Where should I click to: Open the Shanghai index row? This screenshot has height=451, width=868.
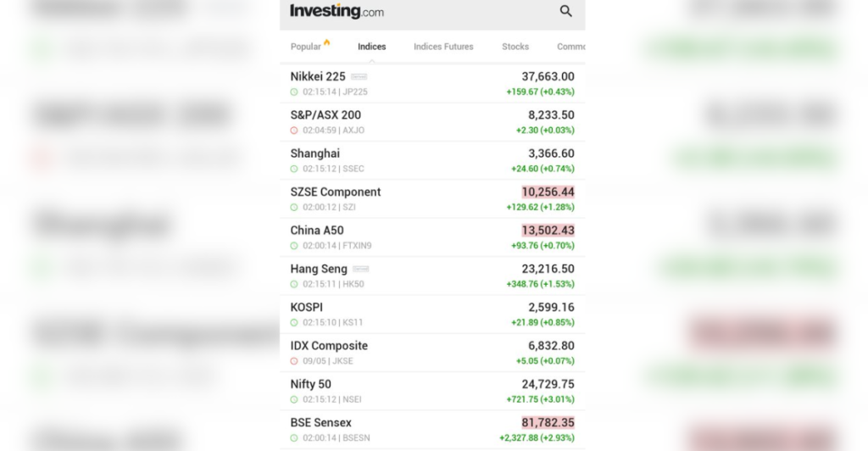tap(432, 160)
